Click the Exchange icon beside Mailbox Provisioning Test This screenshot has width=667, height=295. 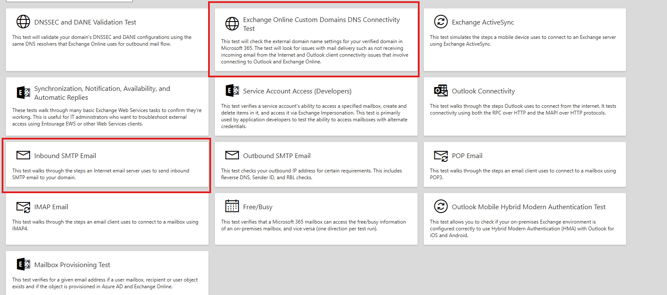click(23, 264)
